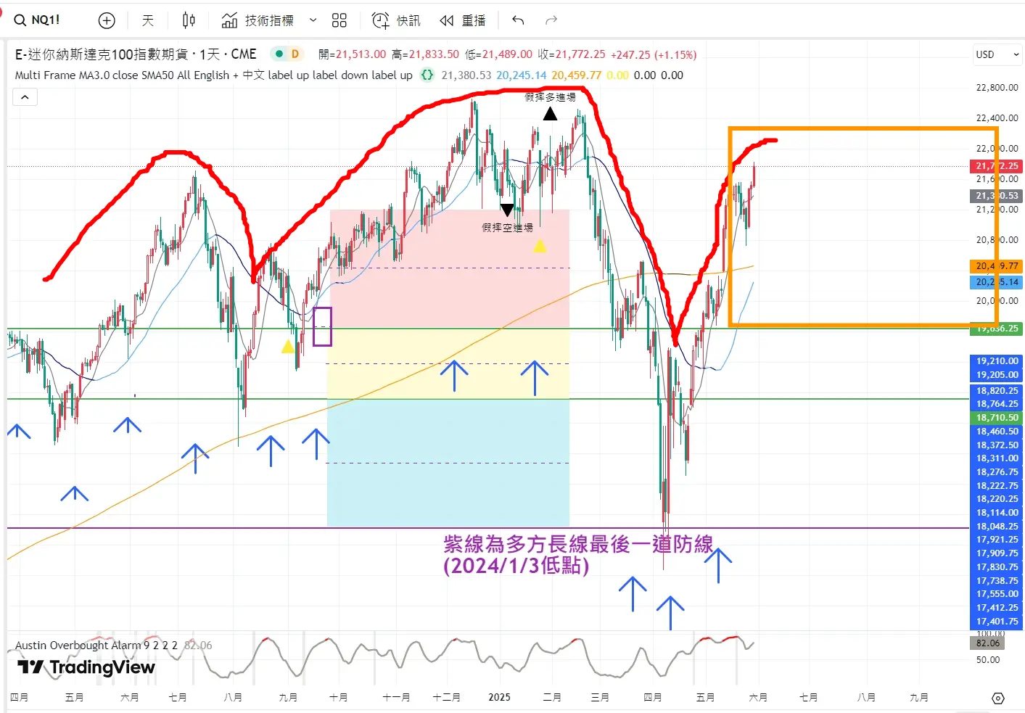Expand the USD currency dropdown
Image resolution: width=1025 pixels, height=713 pixels.
coord(997,54)
